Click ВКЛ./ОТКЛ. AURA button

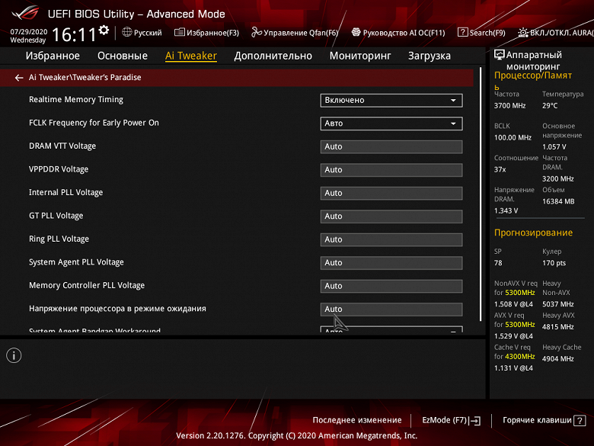pyautogui.click(x=556, y=33)
